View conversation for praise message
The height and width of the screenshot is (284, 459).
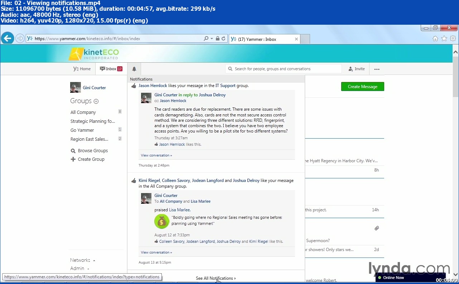click(156, 252)
